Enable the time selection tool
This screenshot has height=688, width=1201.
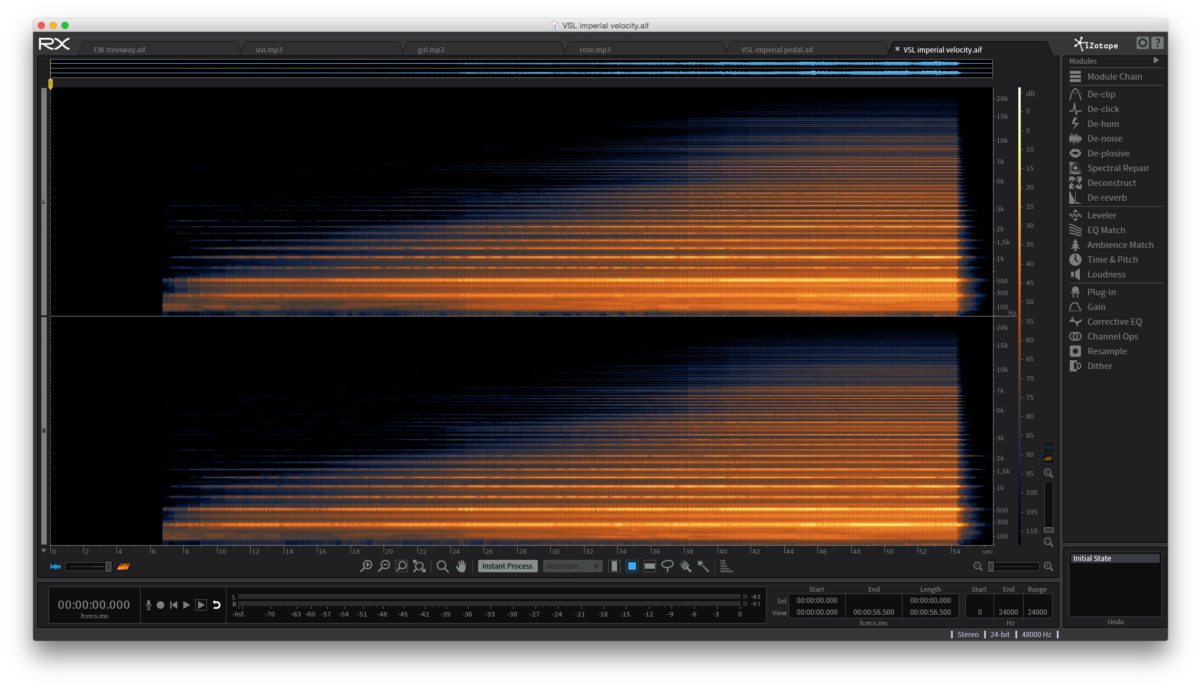614,566
